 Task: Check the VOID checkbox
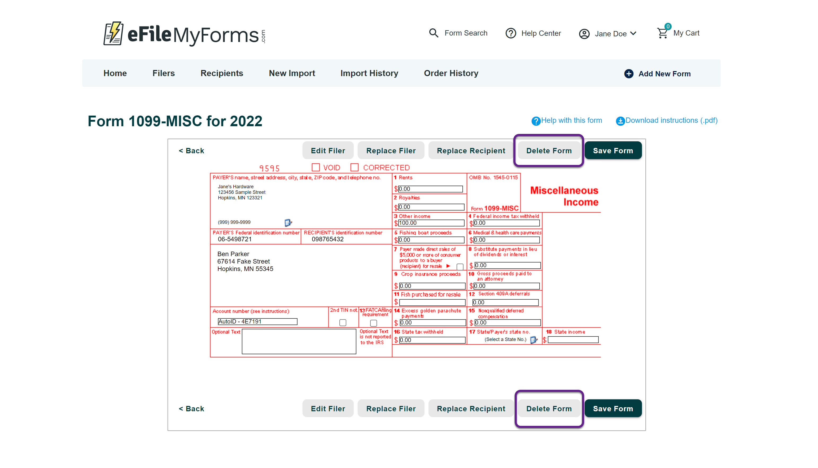pyautogui.click(x=316, y=168)
